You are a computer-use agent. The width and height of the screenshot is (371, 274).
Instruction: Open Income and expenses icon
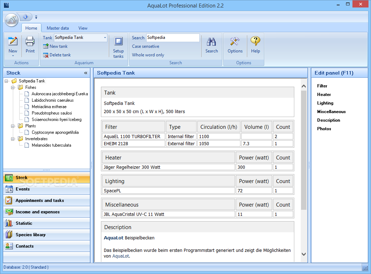[x=9, y=212]
